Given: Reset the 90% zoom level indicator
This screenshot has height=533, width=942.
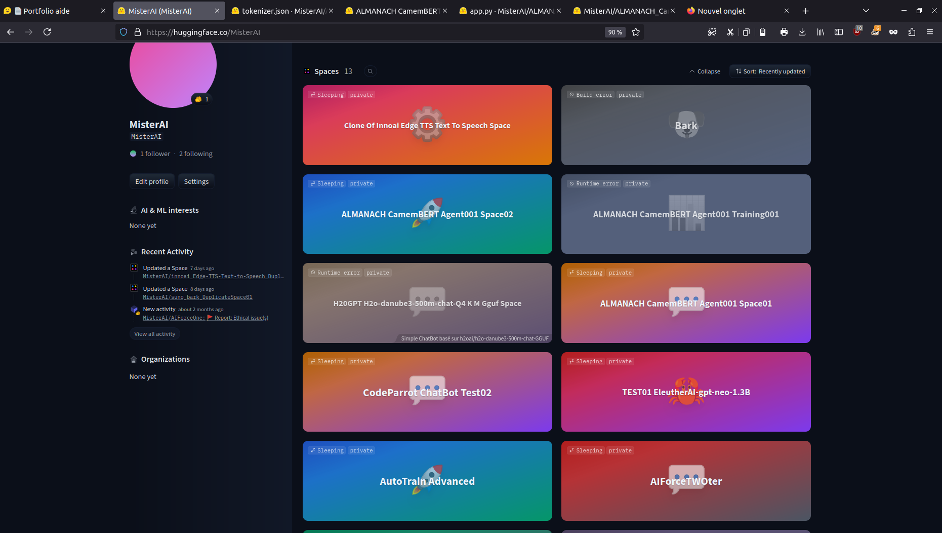Looking at the screenshot, I should (615, 32).
